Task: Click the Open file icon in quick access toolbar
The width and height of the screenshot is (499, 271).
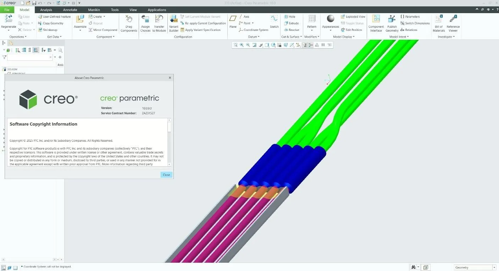Action: pos(28,3)
